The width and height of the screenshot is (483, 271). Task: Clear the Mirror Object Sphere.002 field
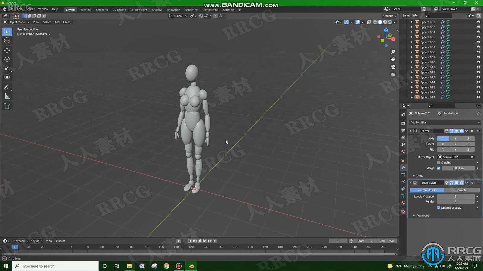(472, 157)
